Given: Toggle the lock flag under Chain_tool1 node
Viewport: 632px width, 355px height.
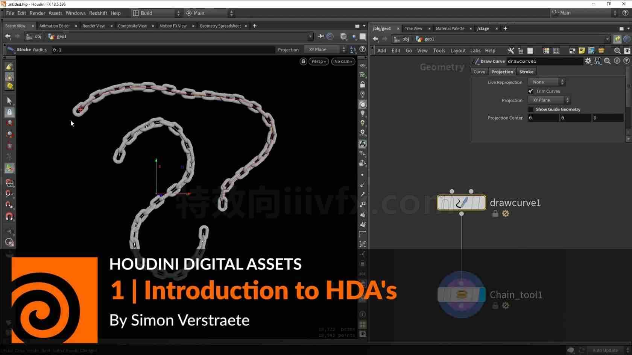Looking at the screenshot, I should 495,305.
